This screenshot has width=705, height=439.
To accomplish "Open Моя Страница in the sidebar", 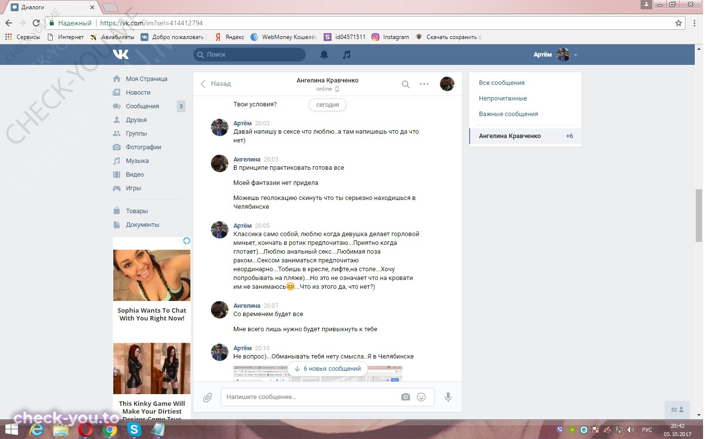I will click(x=146, y=79).
